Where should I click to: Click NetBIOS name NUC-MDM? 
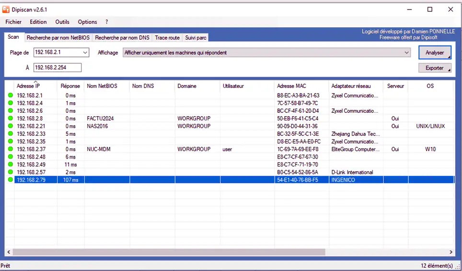coord(99,149)
